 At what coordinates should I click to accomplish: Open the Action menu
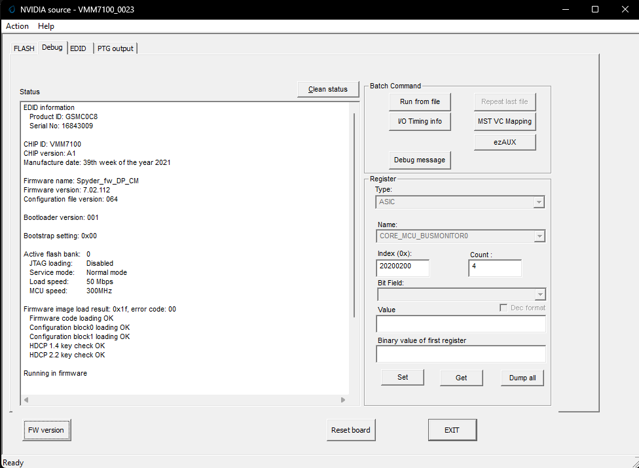coord(17,26)
